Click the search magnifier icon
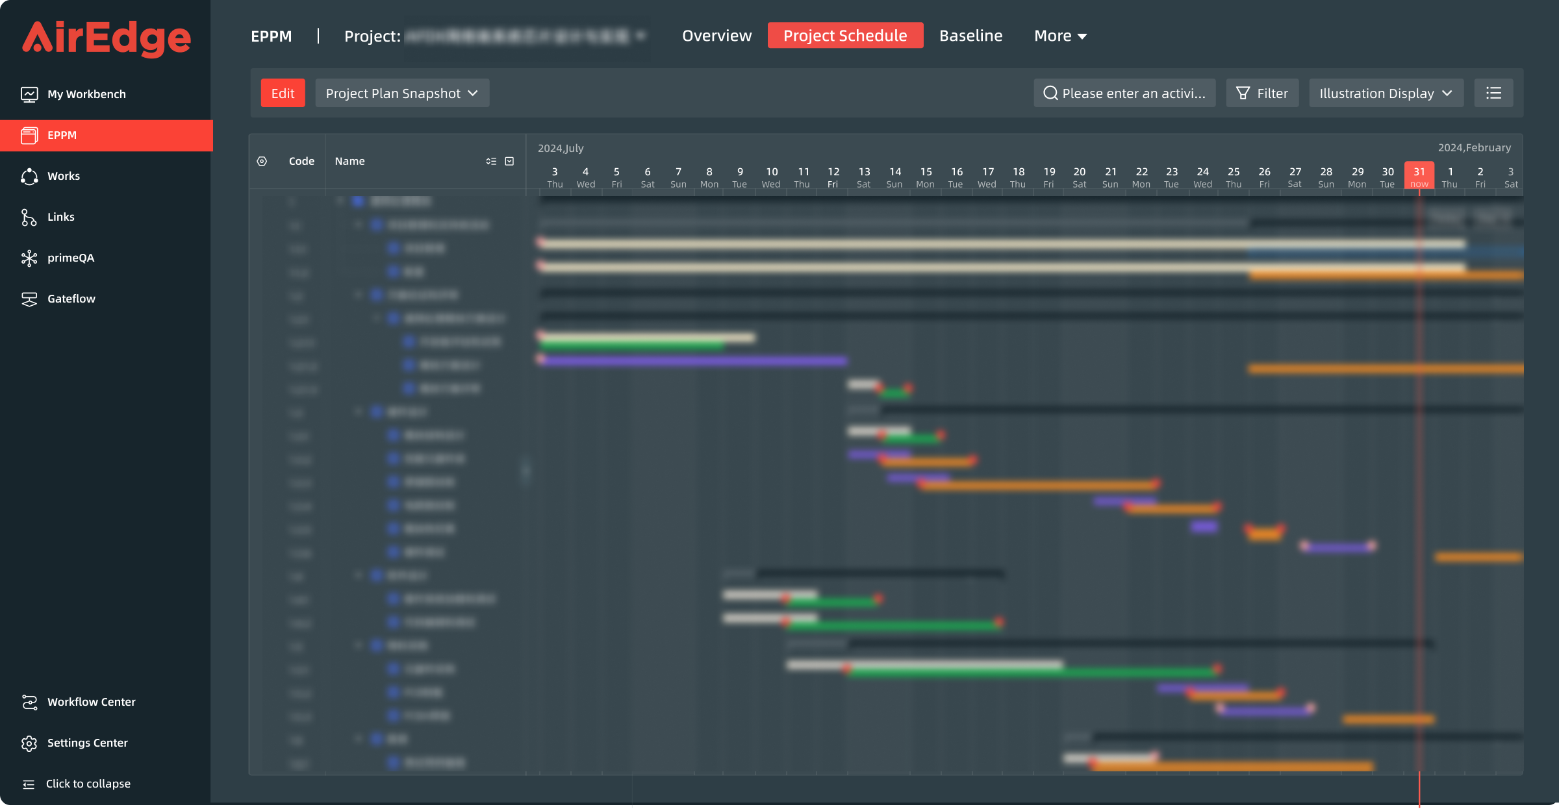 pos(1050,93)
